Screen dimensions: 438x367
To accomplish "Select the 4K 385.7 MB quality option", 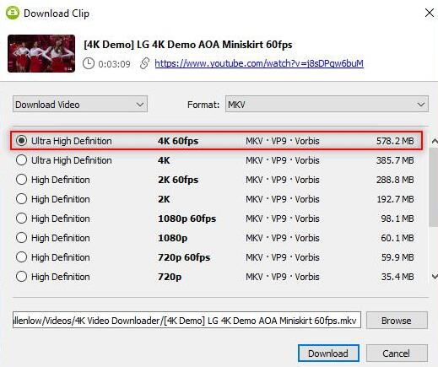I will pyautogui.click(x=216, y=160).
